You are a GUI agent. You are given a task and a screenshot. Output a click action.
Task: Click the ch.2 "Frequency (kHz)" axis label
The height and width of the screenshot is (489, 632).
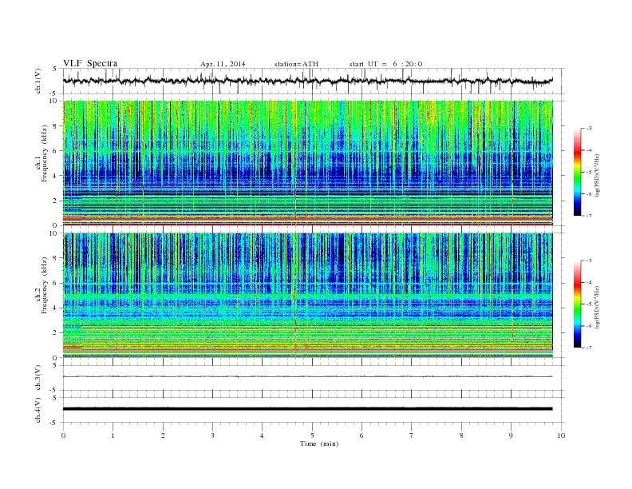(45, 285)
